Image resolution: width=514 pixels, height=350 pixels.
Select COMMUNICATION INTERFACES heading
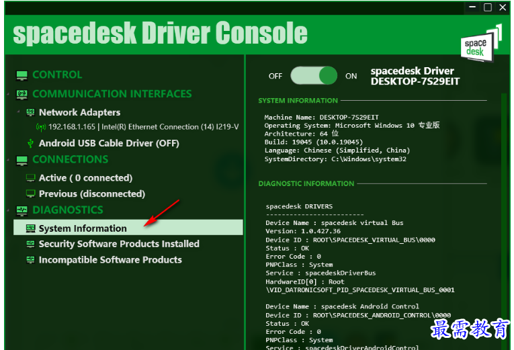pos(112,94)
